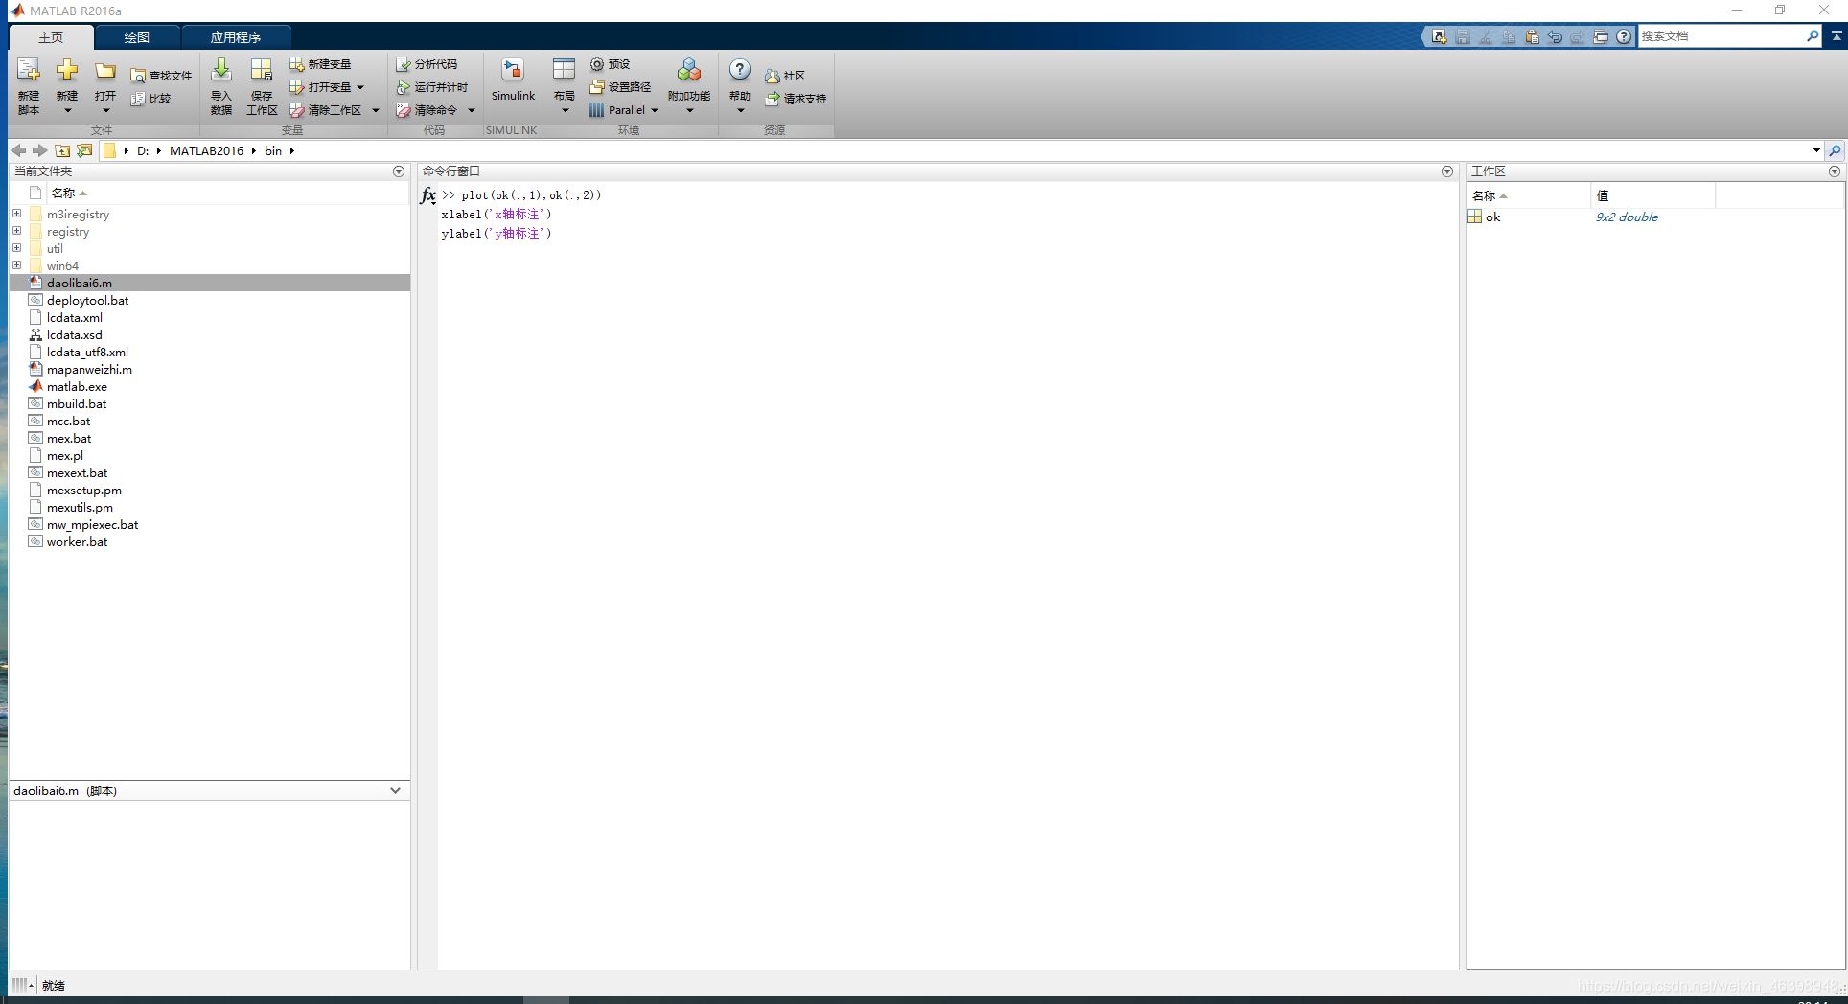The height and width of the screenshot is (1004, 1848).
Task: Select daolibai6.m in file list
Action: (210, 283)
